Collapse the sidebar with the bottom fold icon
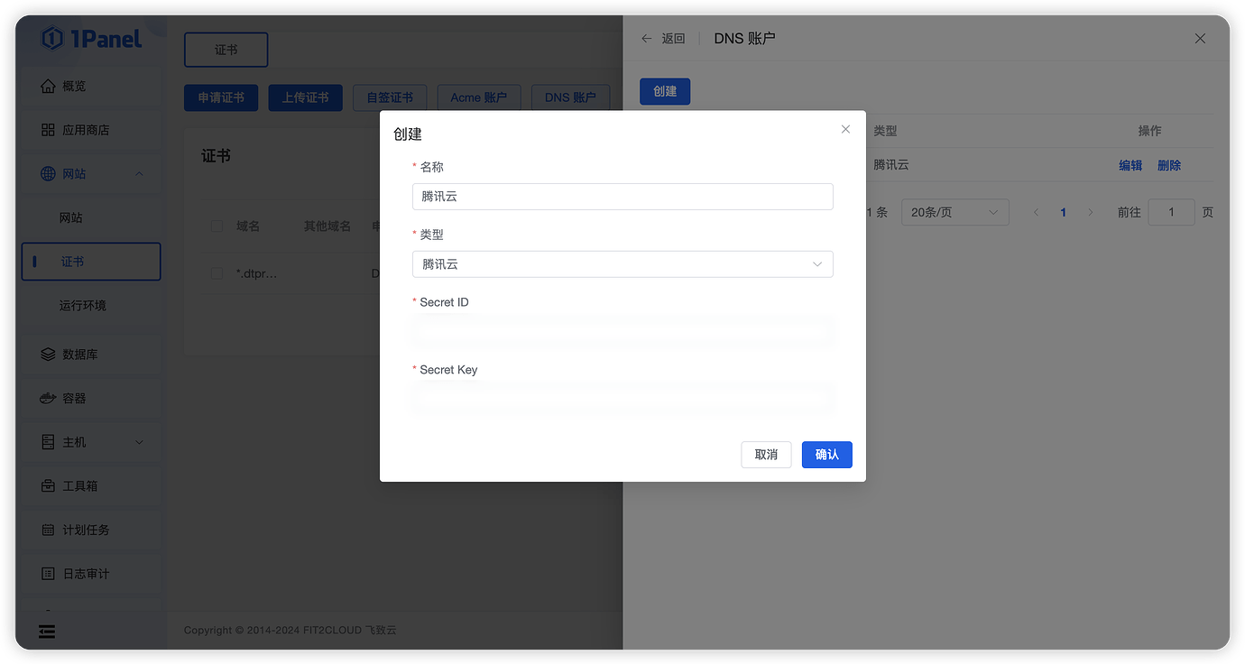The width and height of the screenshot is (1245, 664). 47,632
